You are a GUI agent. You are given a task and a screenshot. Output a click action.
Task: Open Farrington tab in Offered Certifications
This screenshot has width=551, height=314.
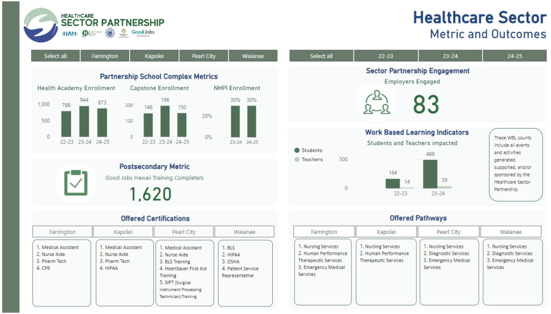[x=62, y=232]
